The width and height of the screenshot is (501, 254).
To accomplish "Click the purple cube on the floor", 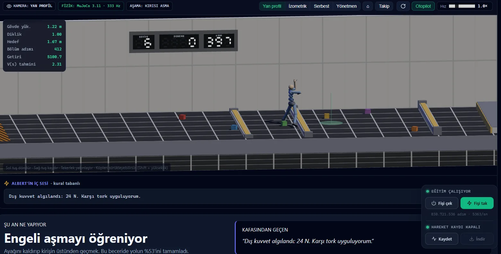I will coord(368,111).
